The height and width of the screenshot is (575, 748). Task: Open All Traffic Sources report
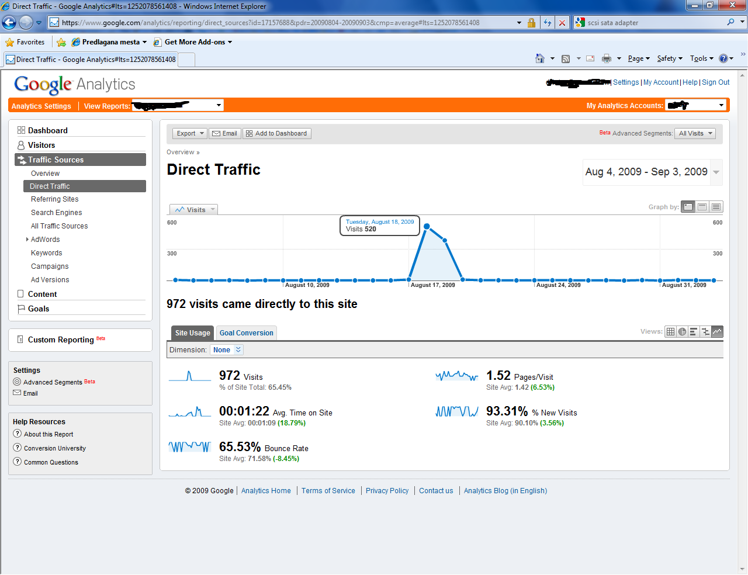(60, 226)
